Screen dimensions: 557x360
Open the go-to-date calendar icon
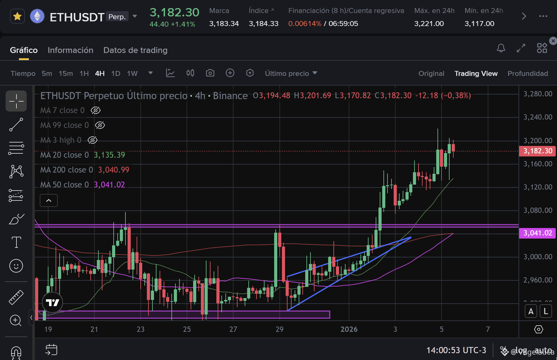51,350
